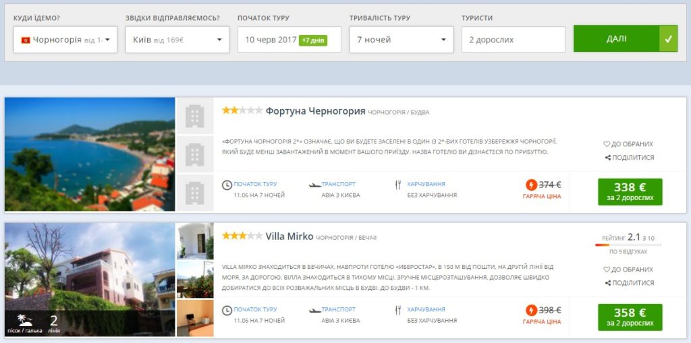Viewport: 691px width, 343px height.
Task: Click ПОЧАТОК ТУРУ link for Villa Mirko
Action: click(255, 309)
